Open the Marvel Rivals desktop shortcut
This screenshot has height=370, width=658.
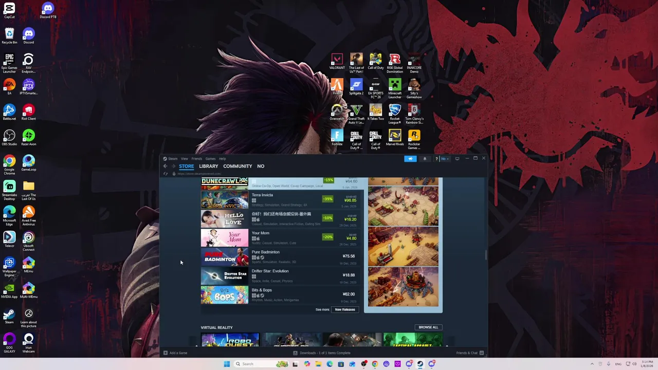point(395,138)
